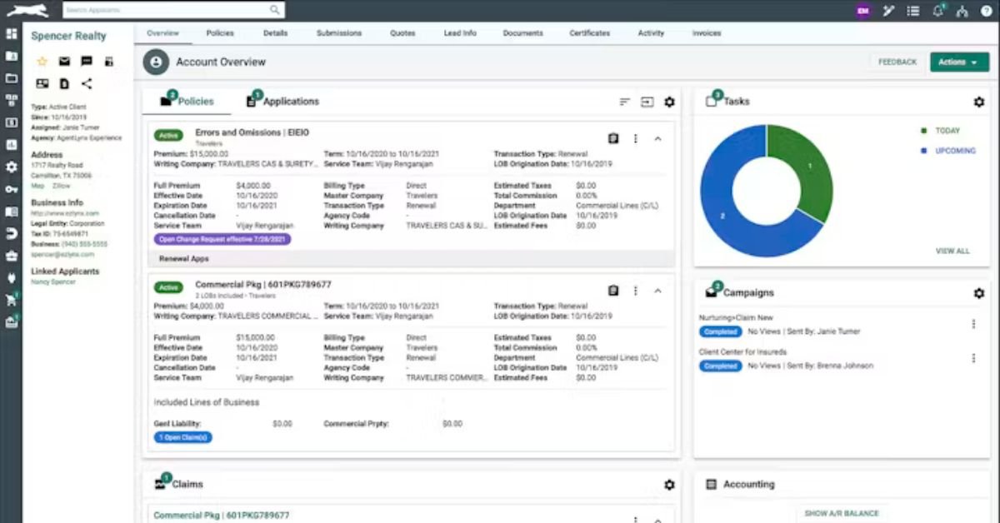The image size is (1000, 523).
Task: Collapse the Commercial Pkg policy card
Action: [x=657, y=291]
